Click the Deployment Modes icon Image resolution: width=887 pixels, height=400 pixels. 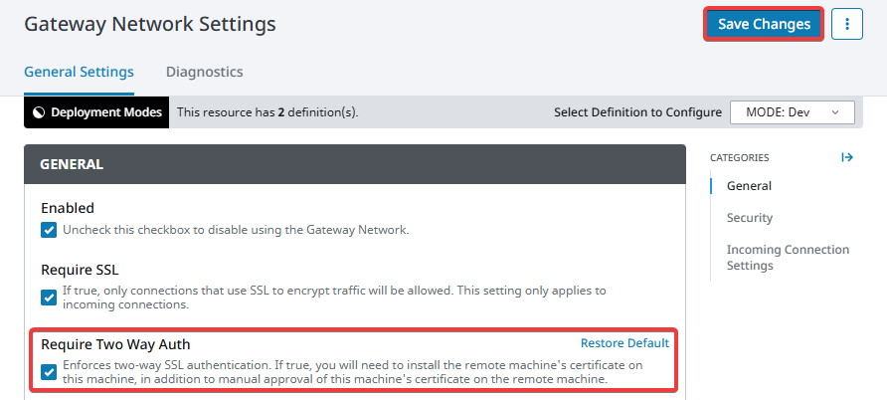[x=39, y=112]
